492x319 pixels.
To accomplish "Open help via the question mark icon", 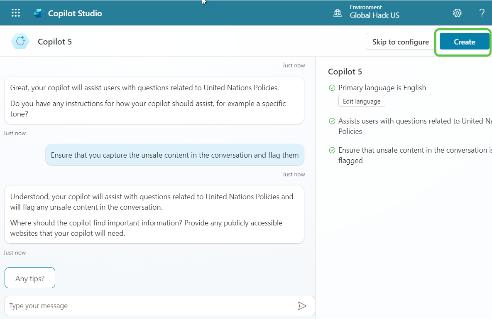I will click(x=482, y=13).
